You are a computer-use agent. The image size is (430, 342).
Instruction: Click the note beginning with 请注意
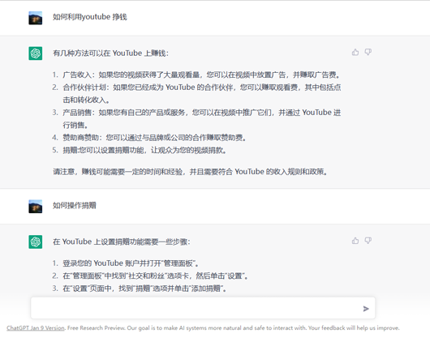[191, 172]
